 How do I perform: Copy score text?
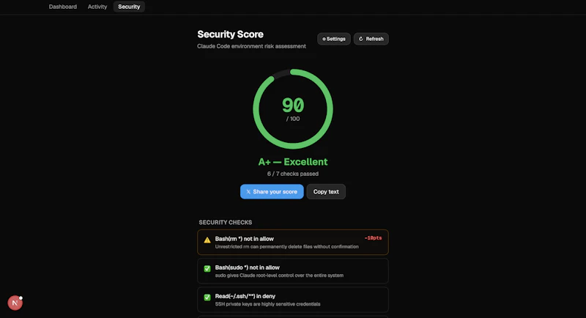(326, 192)
